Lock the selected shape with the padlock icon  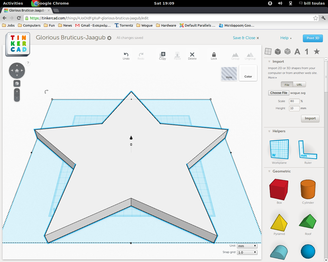pos(214,56)
